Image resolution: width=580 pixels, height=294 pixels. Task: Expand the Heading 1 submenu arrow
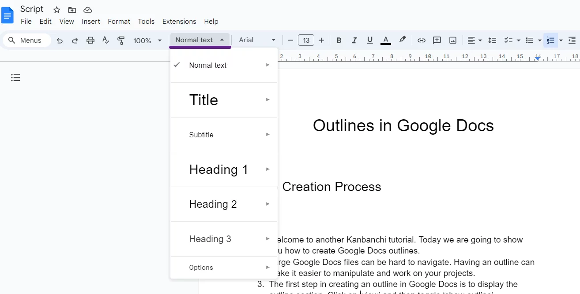(x=267, y=169)
